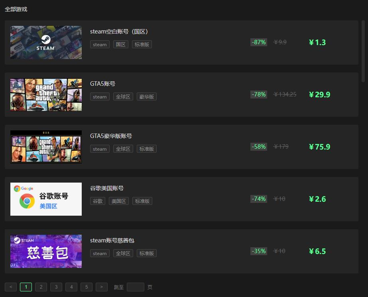This screenshot has height=297, width=368.
Task: Click the GTA5豪华版账号 cover image
Action: click(x=46, y=147)
